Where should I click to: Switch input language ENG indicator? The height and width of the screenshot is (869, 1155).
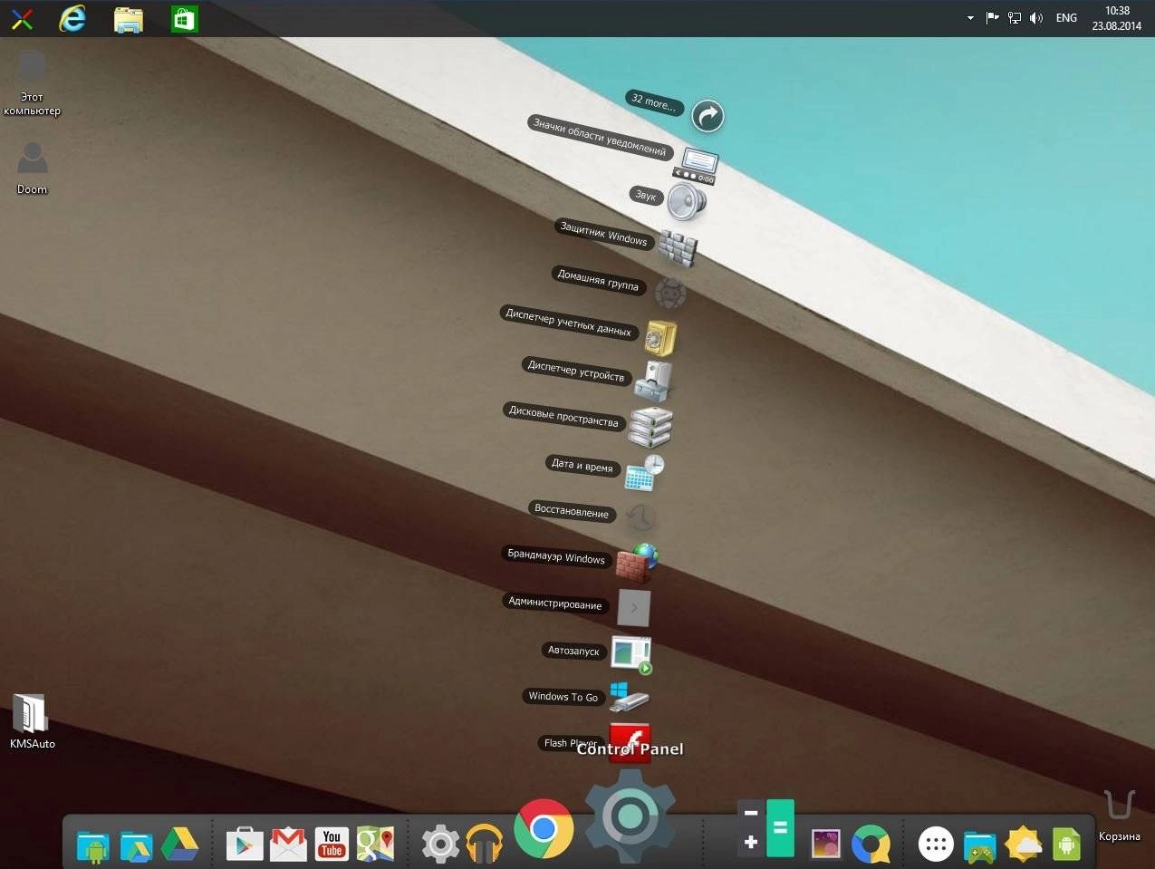click(x=1066, y=18)
